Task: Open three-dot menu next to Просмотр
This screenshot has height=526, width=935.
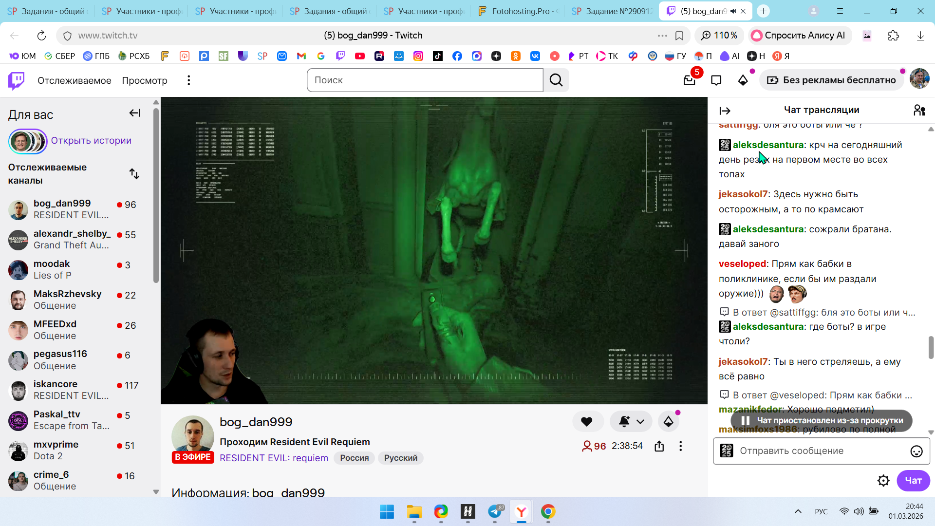Action: click(189, 80)
